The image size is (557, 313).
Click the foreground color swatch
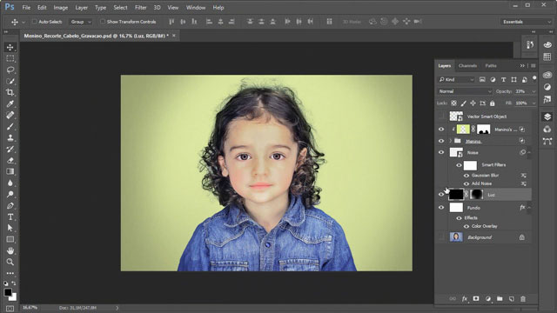[8, 292]
